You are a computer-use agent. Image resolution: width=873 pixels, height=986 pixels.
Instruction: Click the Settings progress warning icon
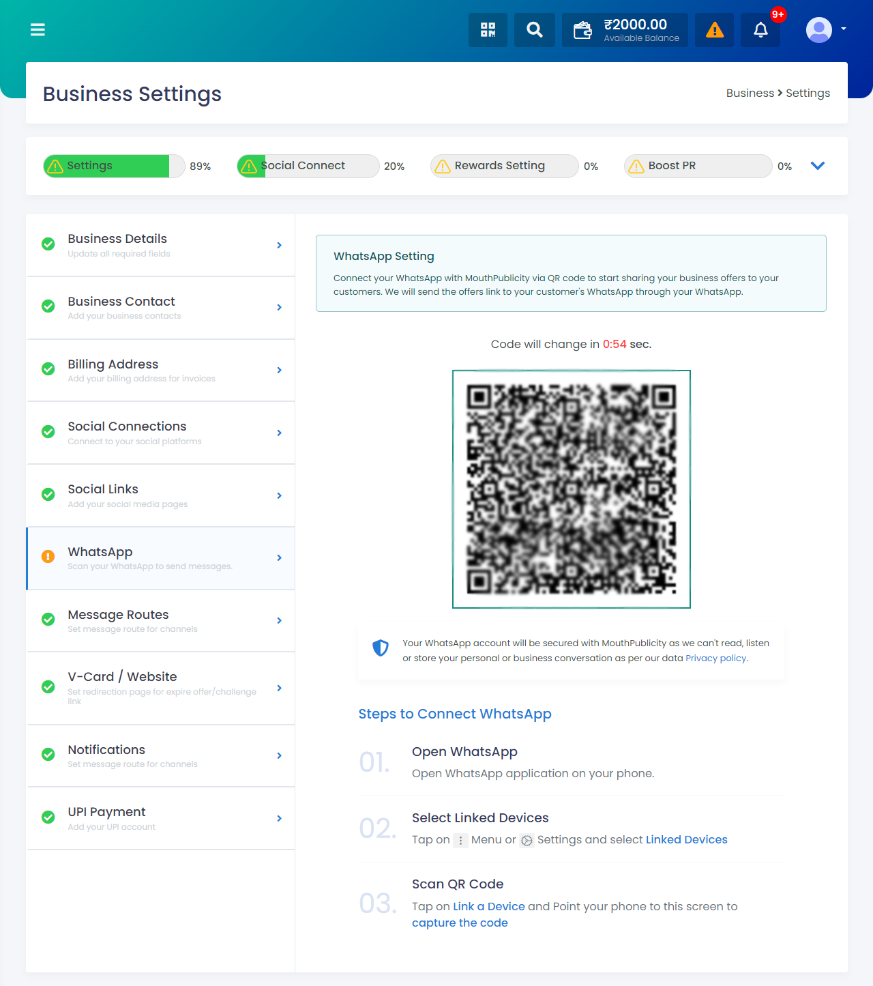[x=55, y=166]
